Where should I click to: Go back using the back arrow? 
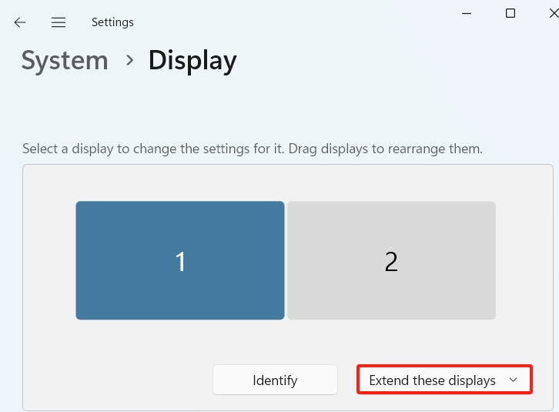pyautogui.click(x=20, y=22)
